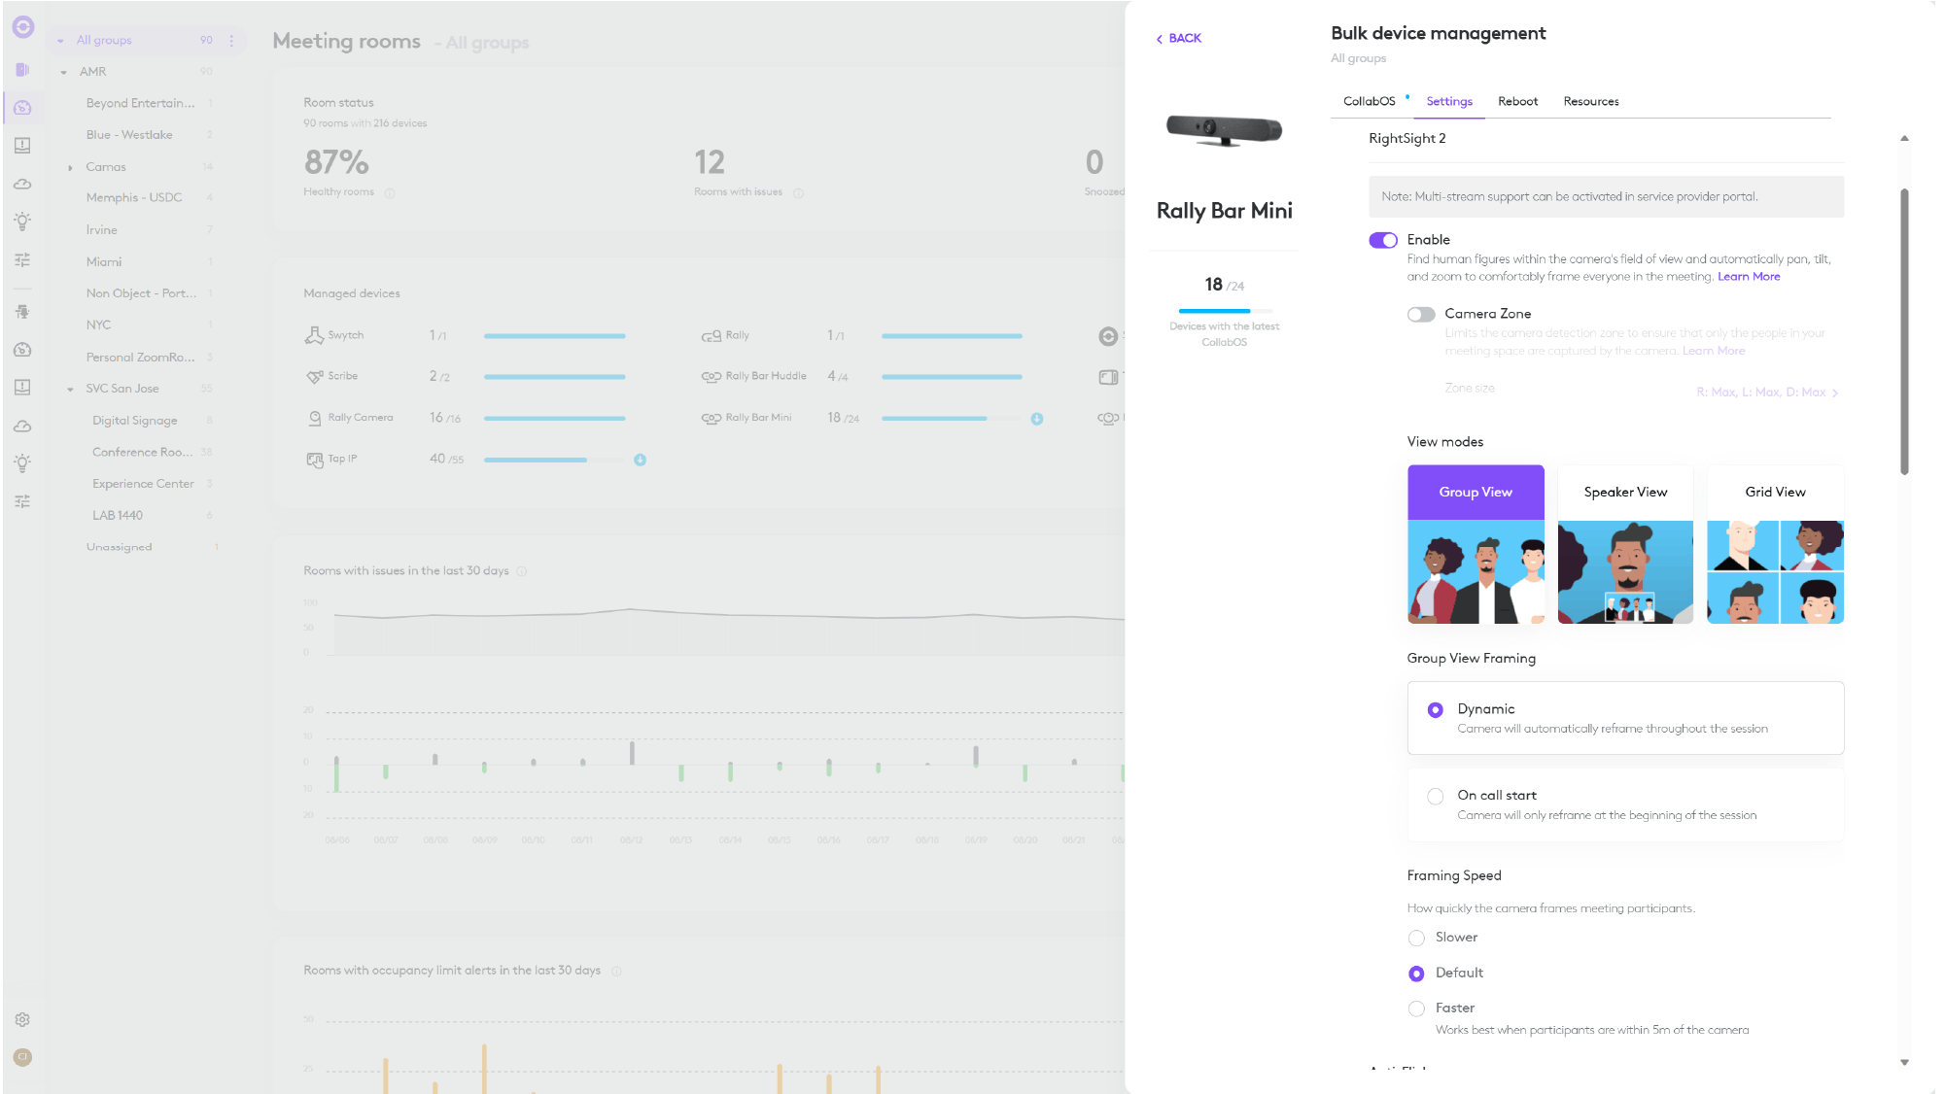The height and width of the screenshot is (1094, 1945).
Task: Open the Learn More link under Enable
Action: [x=1748, y=277]
